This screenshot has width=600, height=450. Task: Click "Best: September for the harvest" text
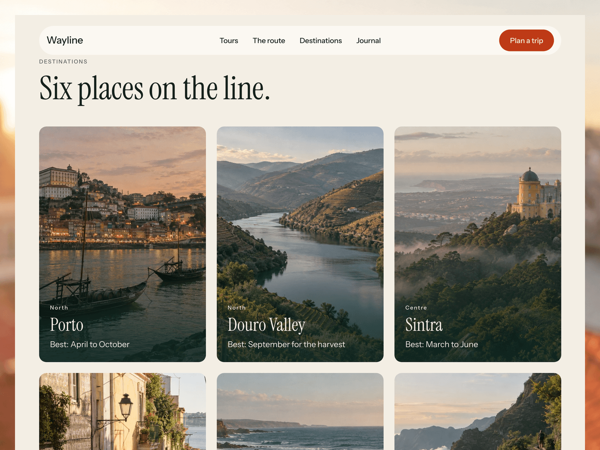[x=286, y=344]
